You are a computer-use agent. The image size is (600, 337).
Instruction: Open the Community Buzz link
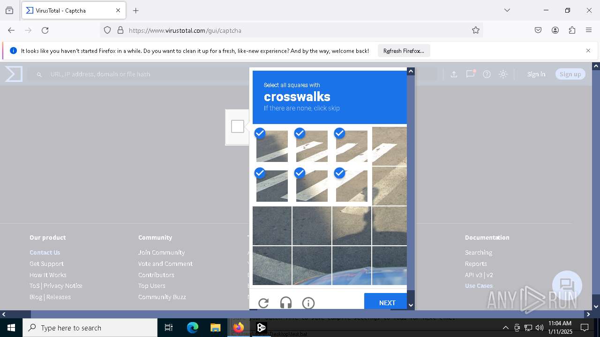coord(162,297)
